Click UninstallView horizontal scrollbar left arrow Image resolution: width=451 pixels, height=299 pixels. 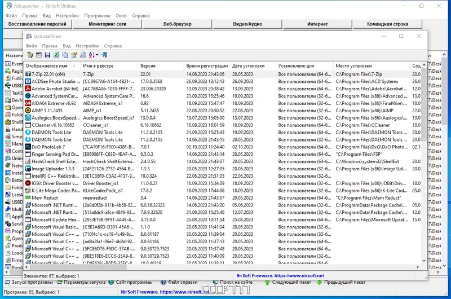click(26, 267)
